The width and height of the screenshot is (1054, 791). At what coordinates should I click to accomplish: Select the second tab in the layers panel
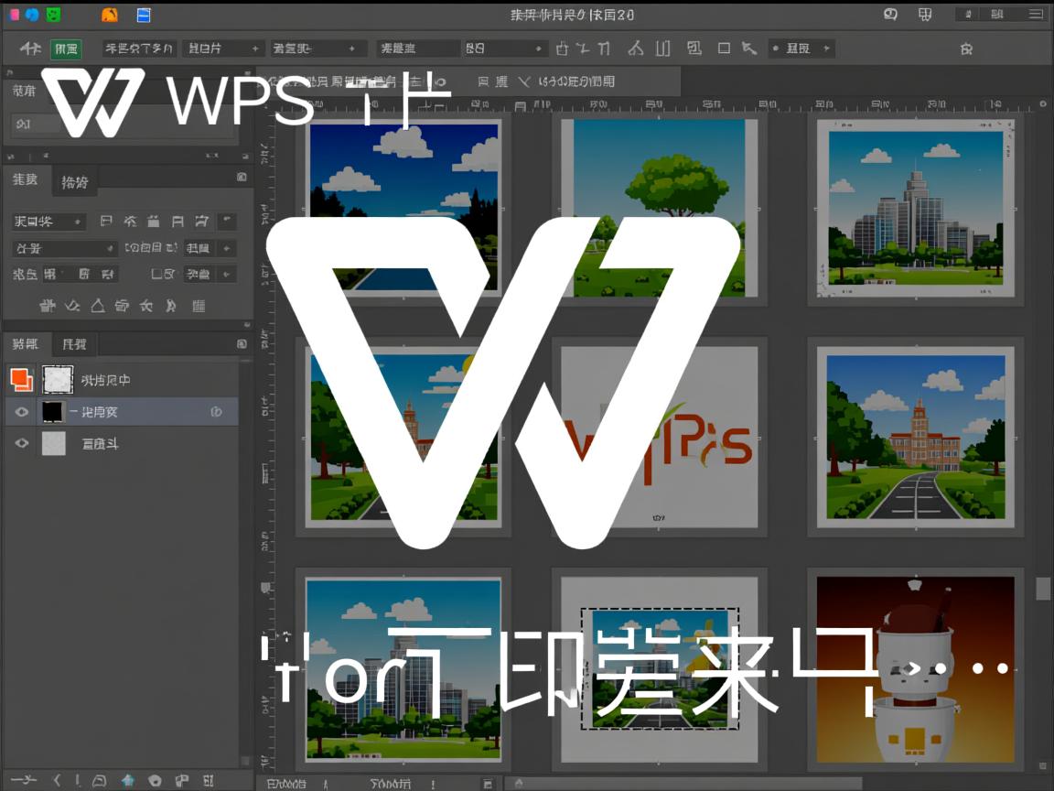click(x=74, y=343)
